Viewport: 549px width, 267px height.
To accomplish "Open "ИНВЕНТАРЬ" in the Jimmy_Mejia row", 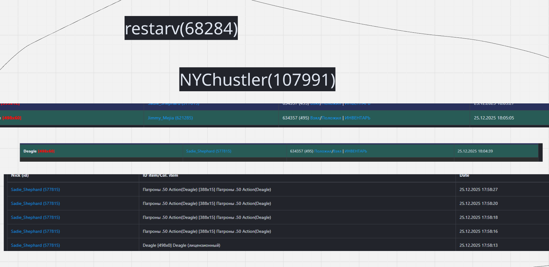I will [x=357, y=118].
